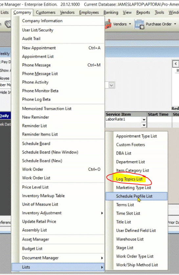Open the Reports menu
This screenshot has height=275, width=179.
click(143, 13)
